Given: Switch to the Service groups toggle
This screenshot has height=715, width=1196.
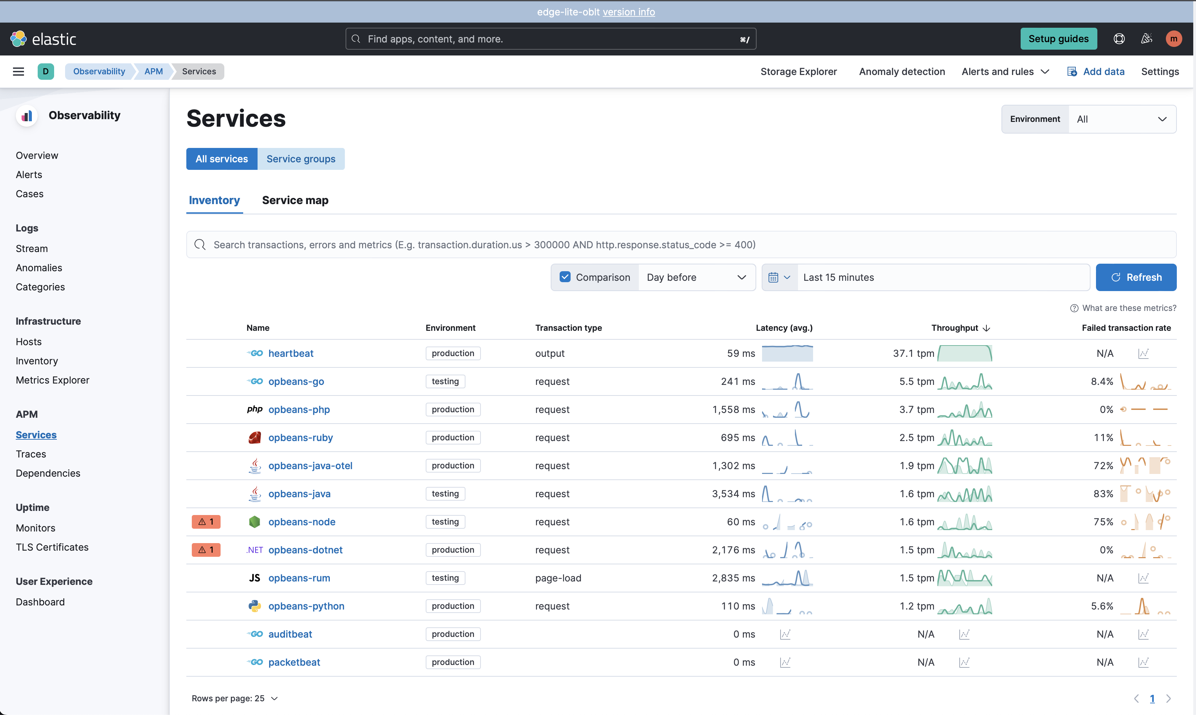Looking at the screenshot, I should click(301, 159).
